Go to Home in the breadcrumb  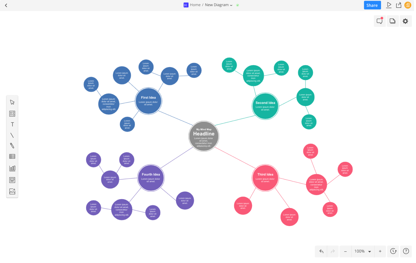[x=195, y=5]
